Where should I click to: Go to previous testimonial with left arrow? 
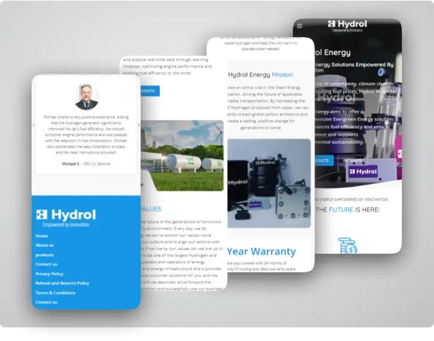[34, 125]
